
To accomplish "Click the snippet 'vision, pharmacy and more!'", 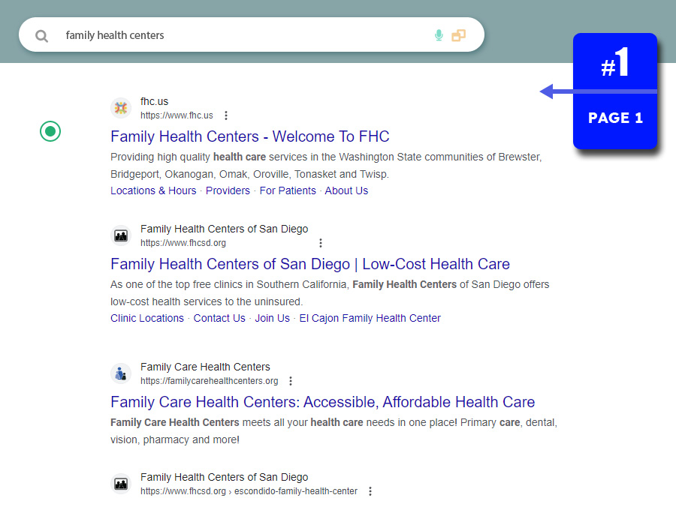I will pos(174,439).
